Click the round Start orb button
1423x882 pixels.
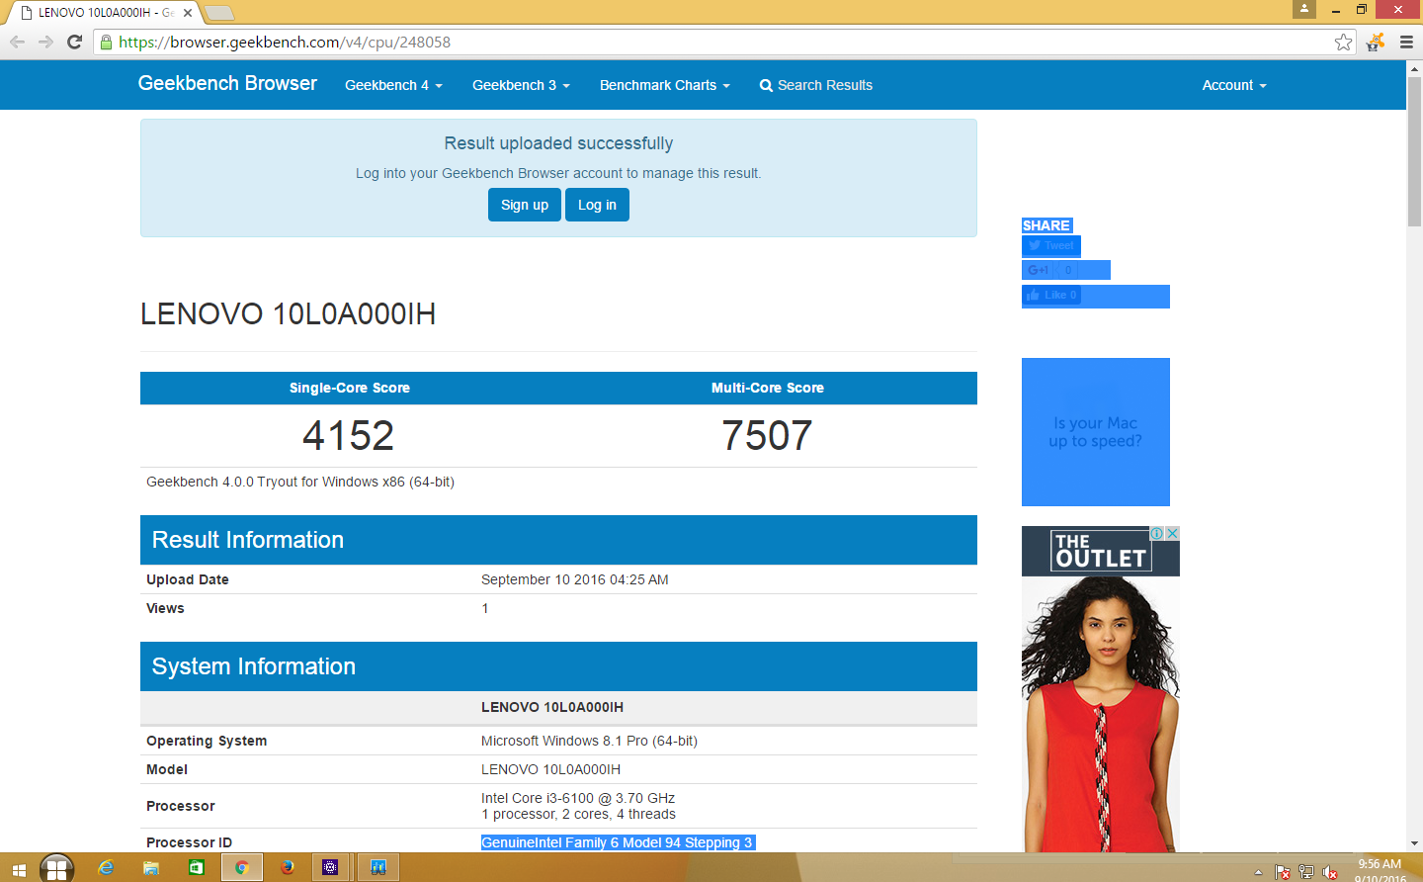57,868
